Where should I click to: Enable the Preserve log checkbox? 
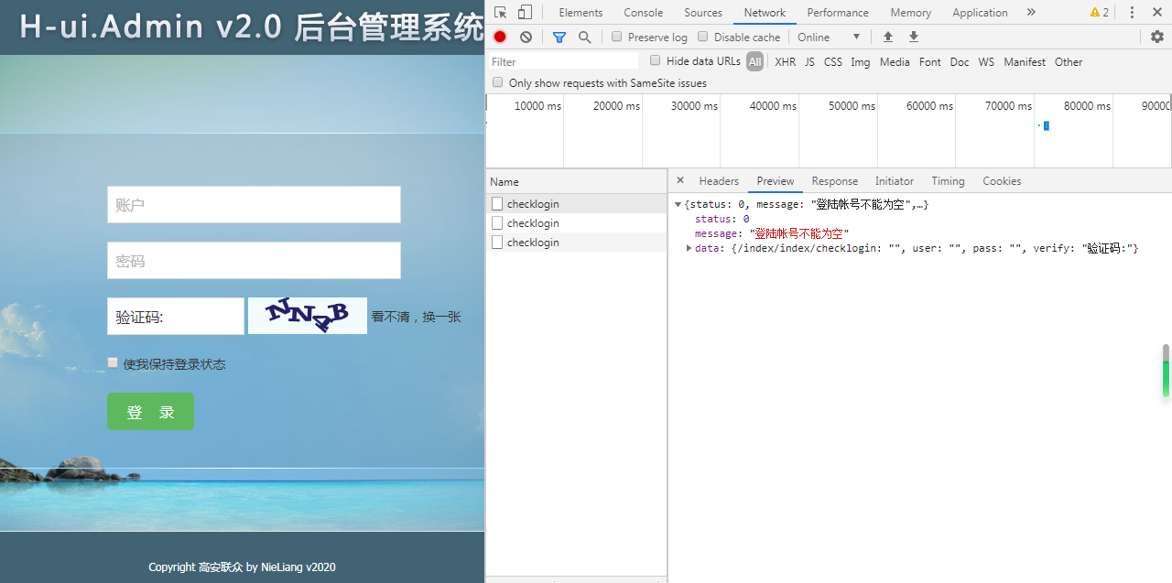pos(616,37)
